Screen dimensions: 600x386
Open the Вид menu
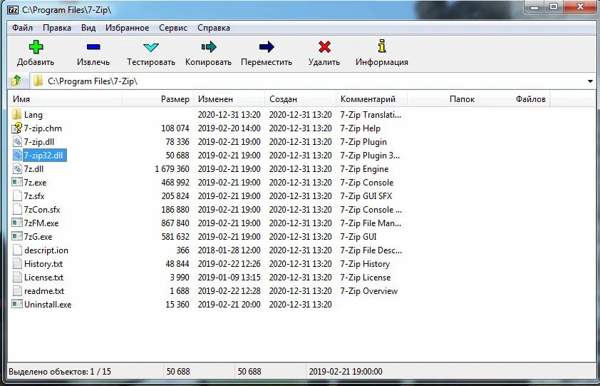(x=88, y=28)
